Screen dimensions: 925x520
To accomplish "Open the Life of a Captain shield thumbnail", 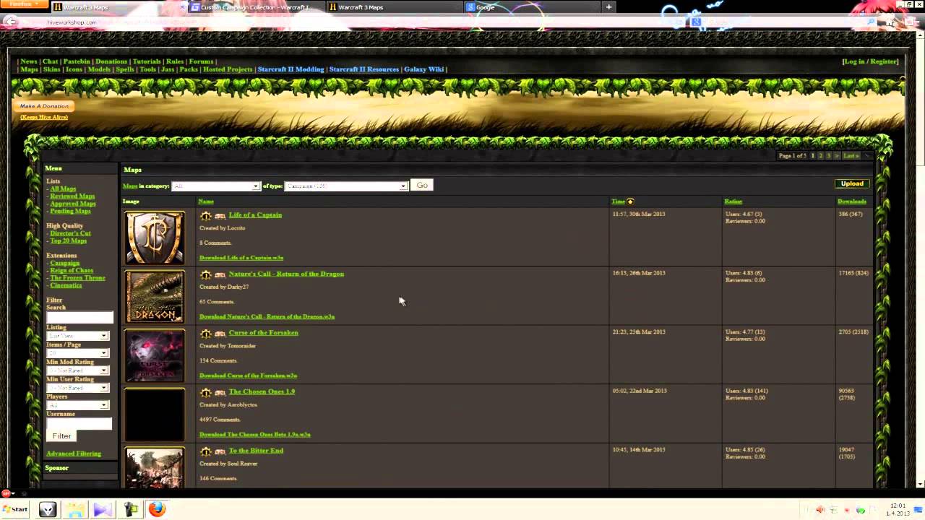I will [x=155, y=238].
